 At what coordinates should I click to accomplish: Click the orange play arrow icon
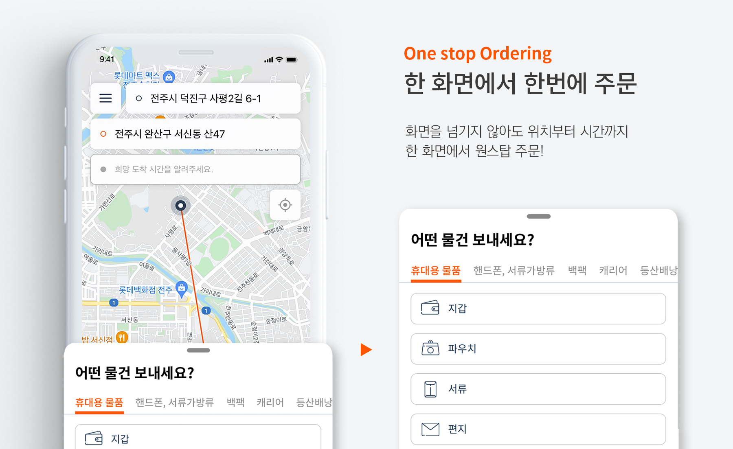[366, 350]
